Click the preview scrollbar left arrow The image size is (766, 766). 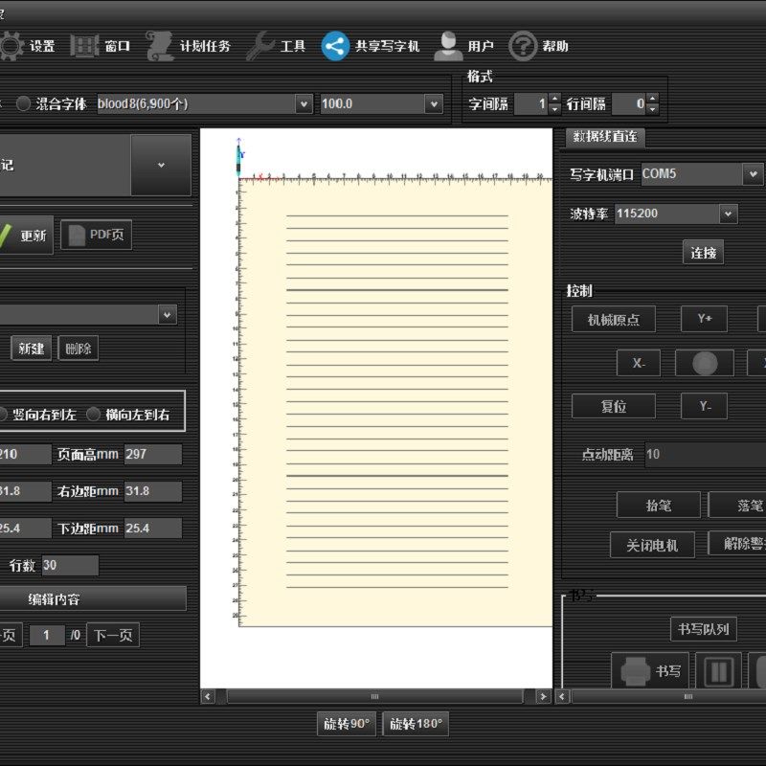(x=208, y=697)
